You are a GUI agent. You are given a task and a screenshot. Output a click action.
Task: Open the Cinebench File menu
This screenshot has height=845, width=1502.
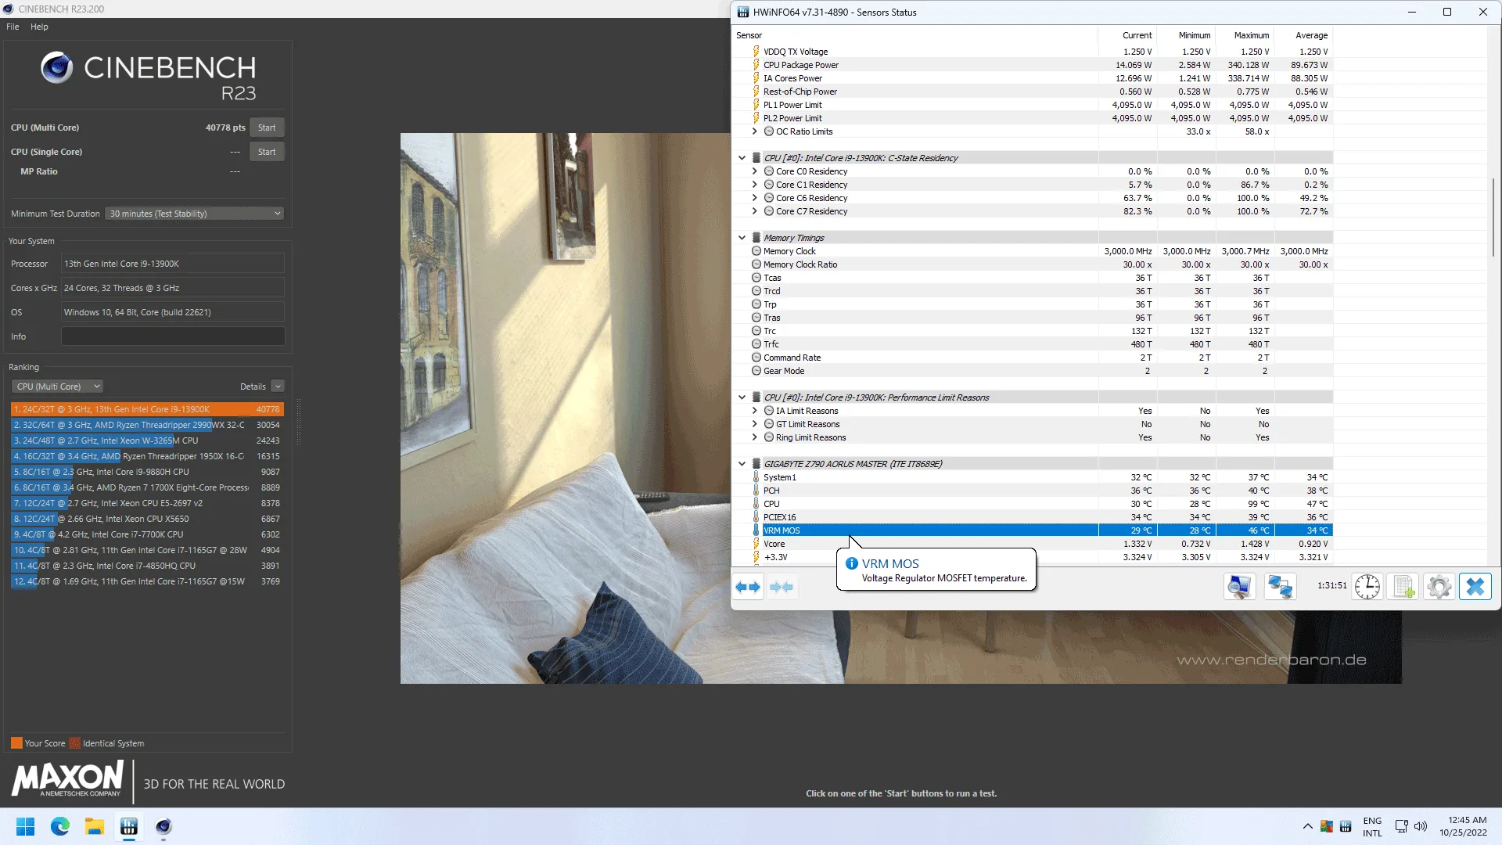click(13, 27)
